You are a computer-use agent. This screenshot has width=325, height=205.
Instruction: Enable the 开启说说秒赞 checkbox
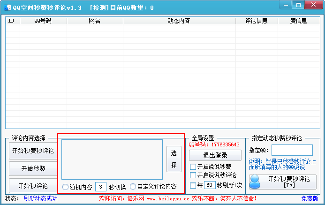pyautogui.click(x=193, y=167)
